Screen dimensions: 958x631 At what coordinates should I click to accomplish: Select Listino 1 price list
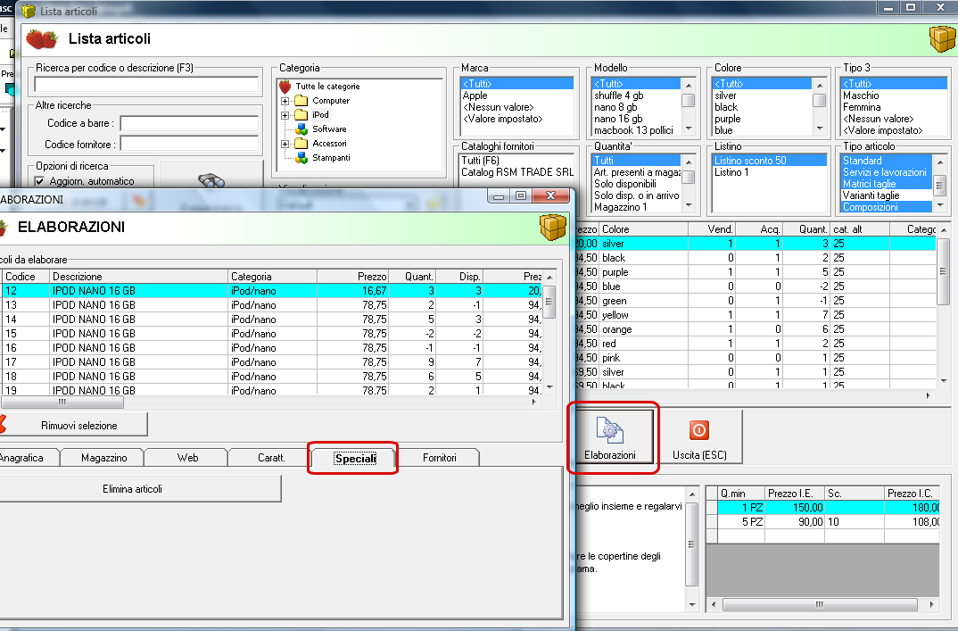coord(769,172)
